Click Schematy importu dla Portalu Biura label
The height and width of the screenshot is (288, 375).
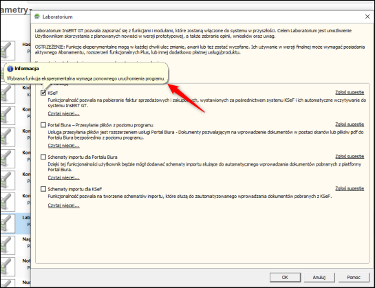(83, 157)
